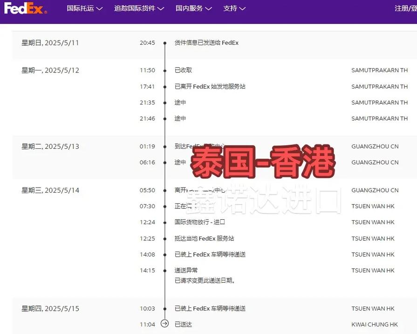Image resolution: width=417 pixels, height=334 pixels.
Task: Click GUANGZHOU CN location at 05:50
Action: [375, 190]
